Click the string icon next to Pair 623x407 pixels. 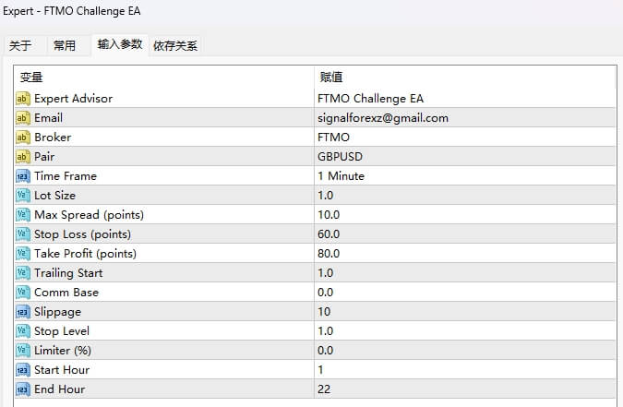pyautogui.click(x=23, y=157)
